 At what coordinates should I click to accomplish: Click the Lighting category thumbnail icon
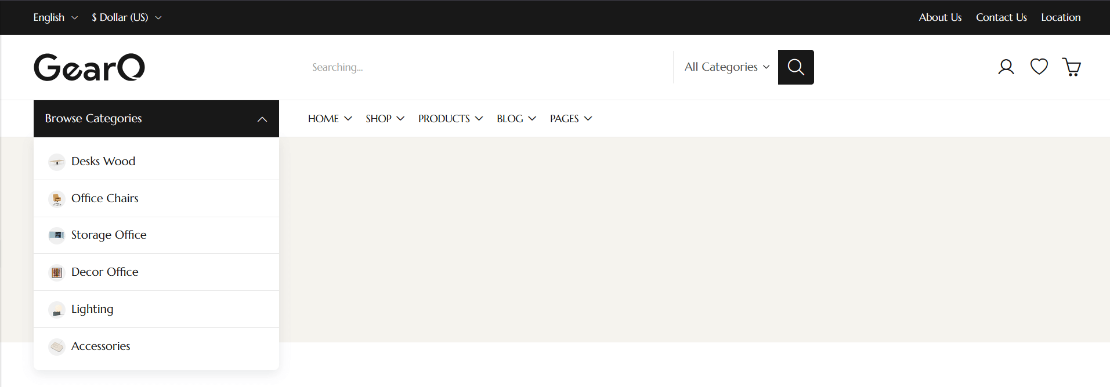57,310
